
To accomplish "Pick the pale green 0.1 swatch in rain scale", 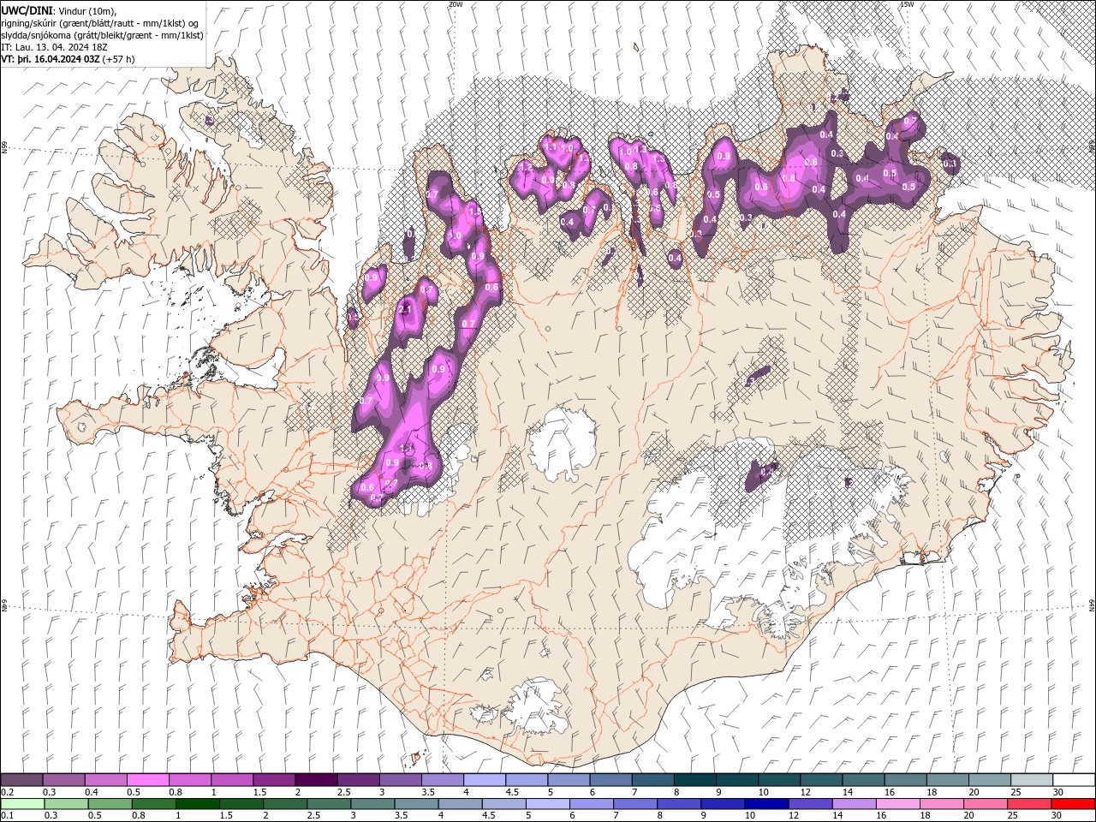I will pos(21,804).
